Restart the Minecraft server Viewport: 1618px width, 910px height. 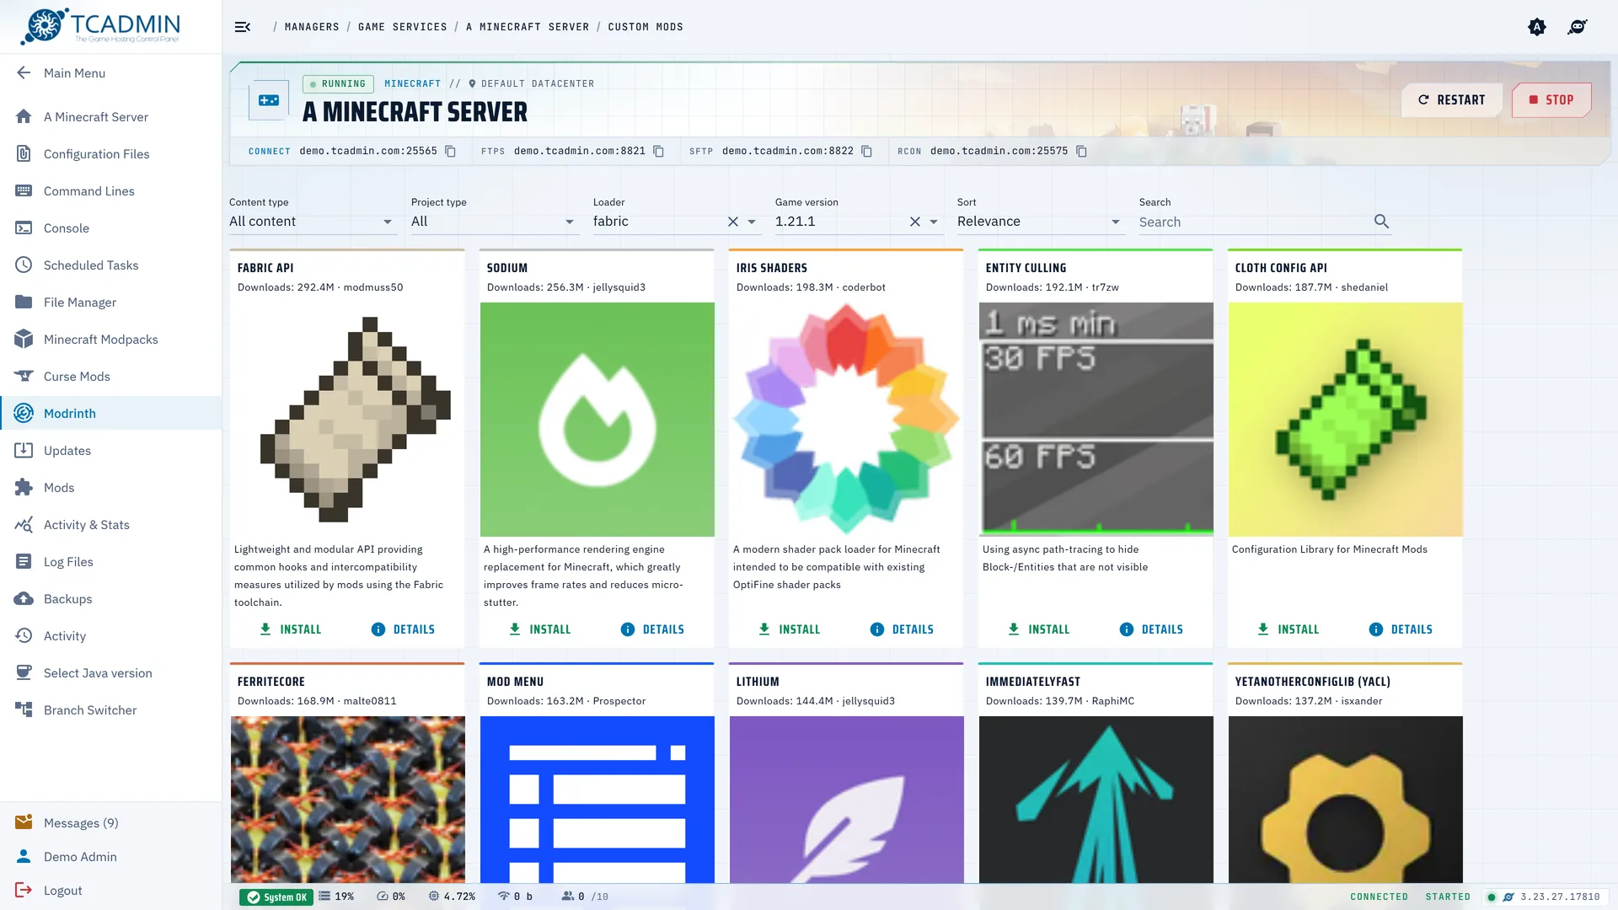(1451, 99)
